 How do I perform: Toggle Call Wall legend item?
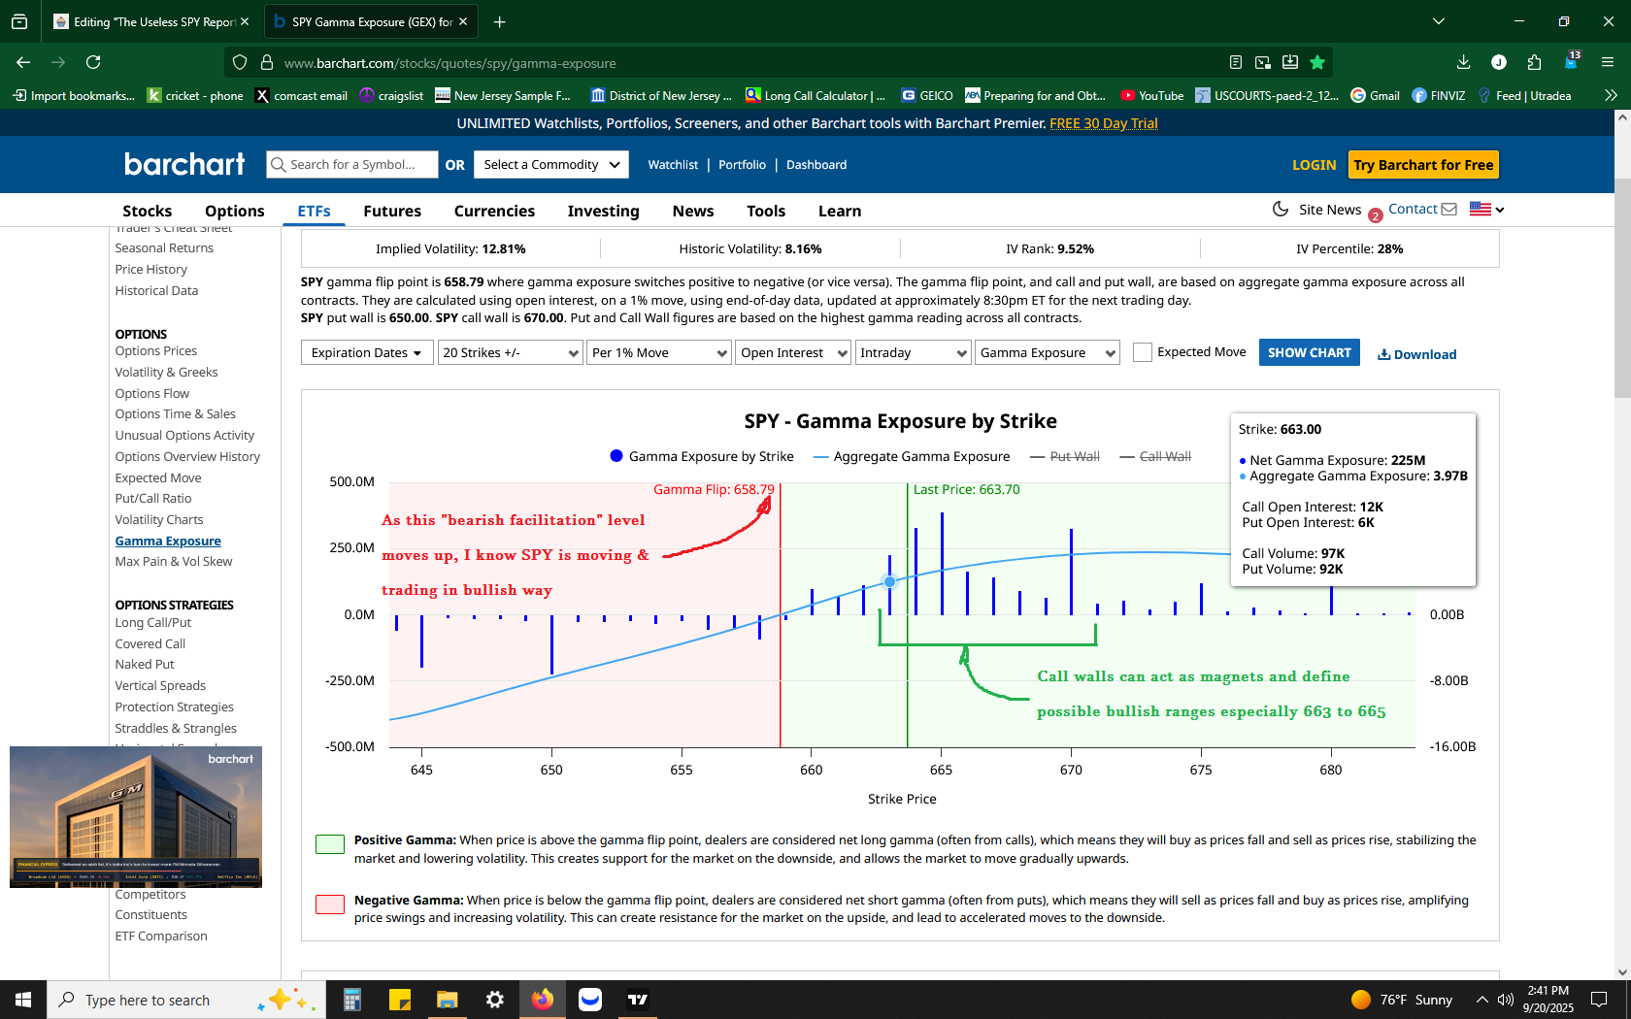pyautogui.click(x=1155, y=456)
